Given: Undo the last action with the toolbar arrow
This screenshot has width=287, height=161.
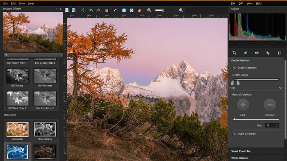Looking at the screenshot, I should pyautogui.click(x=91, y=10).
